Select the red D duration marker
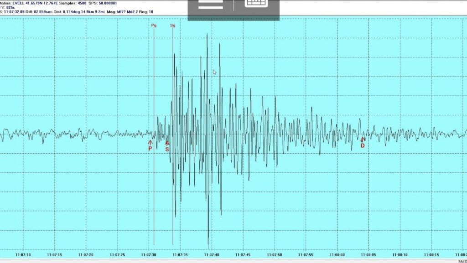 [x=363, y=143]
